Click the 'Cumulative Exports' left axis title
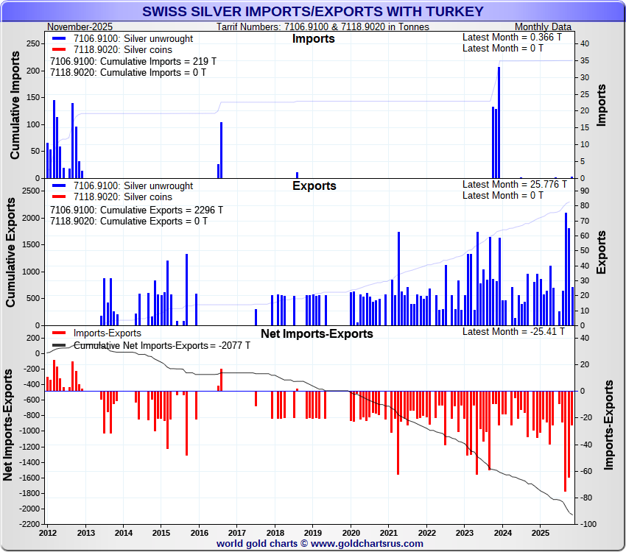Screen dimensions: 626x552 tap(10, 252)
